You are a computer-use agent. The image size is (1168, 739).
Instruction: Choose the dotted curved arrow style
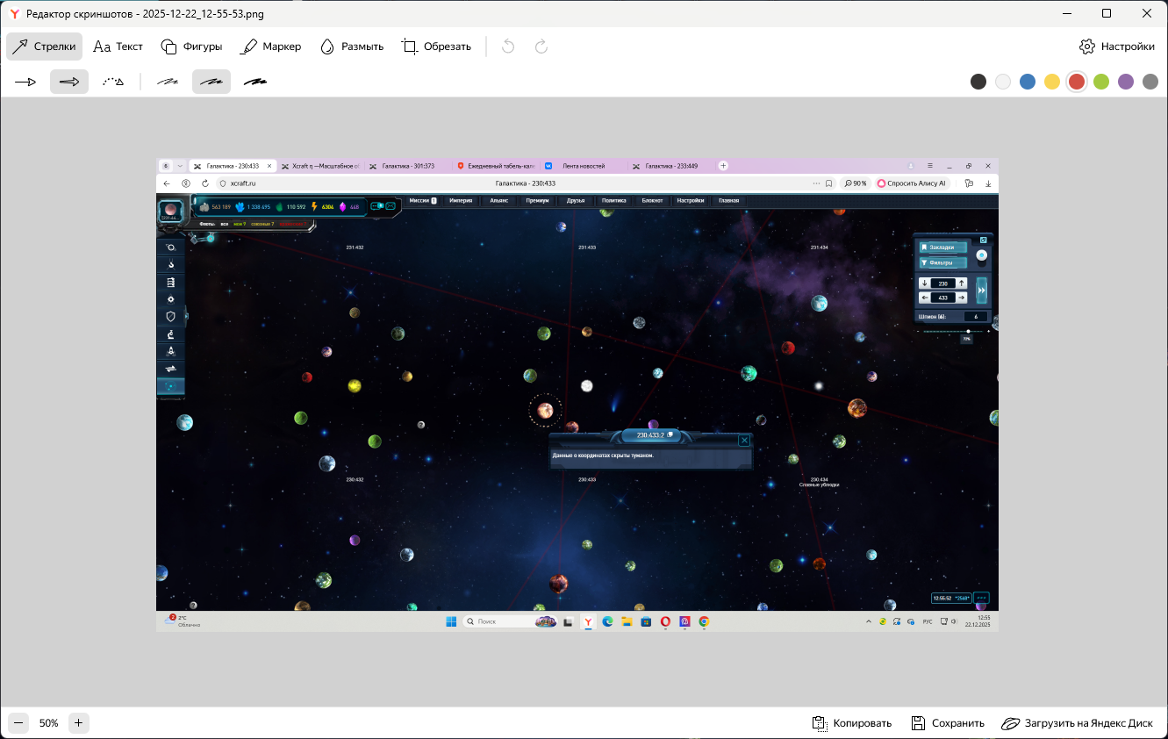pyautogui.click(x=113, y=82)
